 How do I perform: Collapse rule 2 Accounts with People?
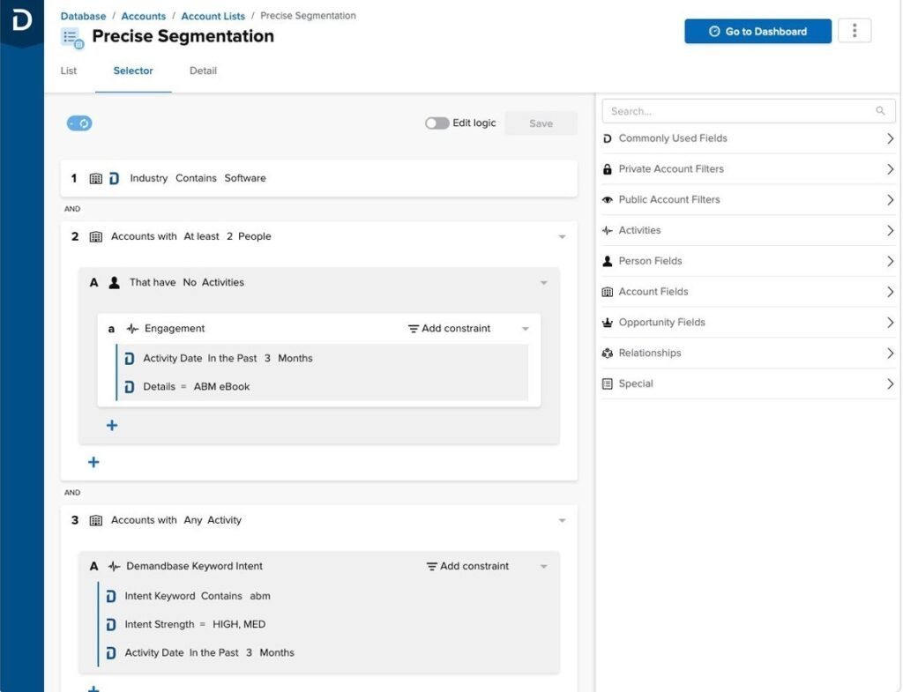pos(562,236)
